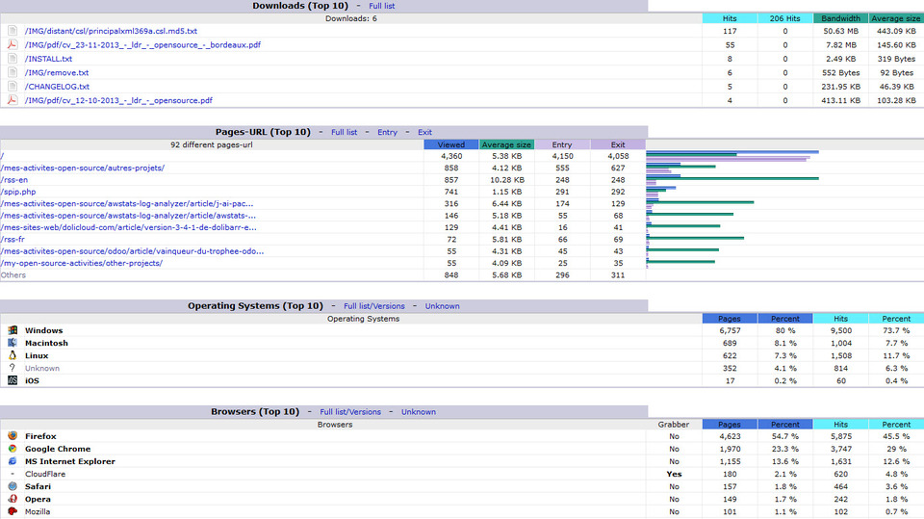Image resolution: width=924 pixels, height=519 pixels.
Task: Click the Macintosh OS icon
Action: tap(13, 344)
